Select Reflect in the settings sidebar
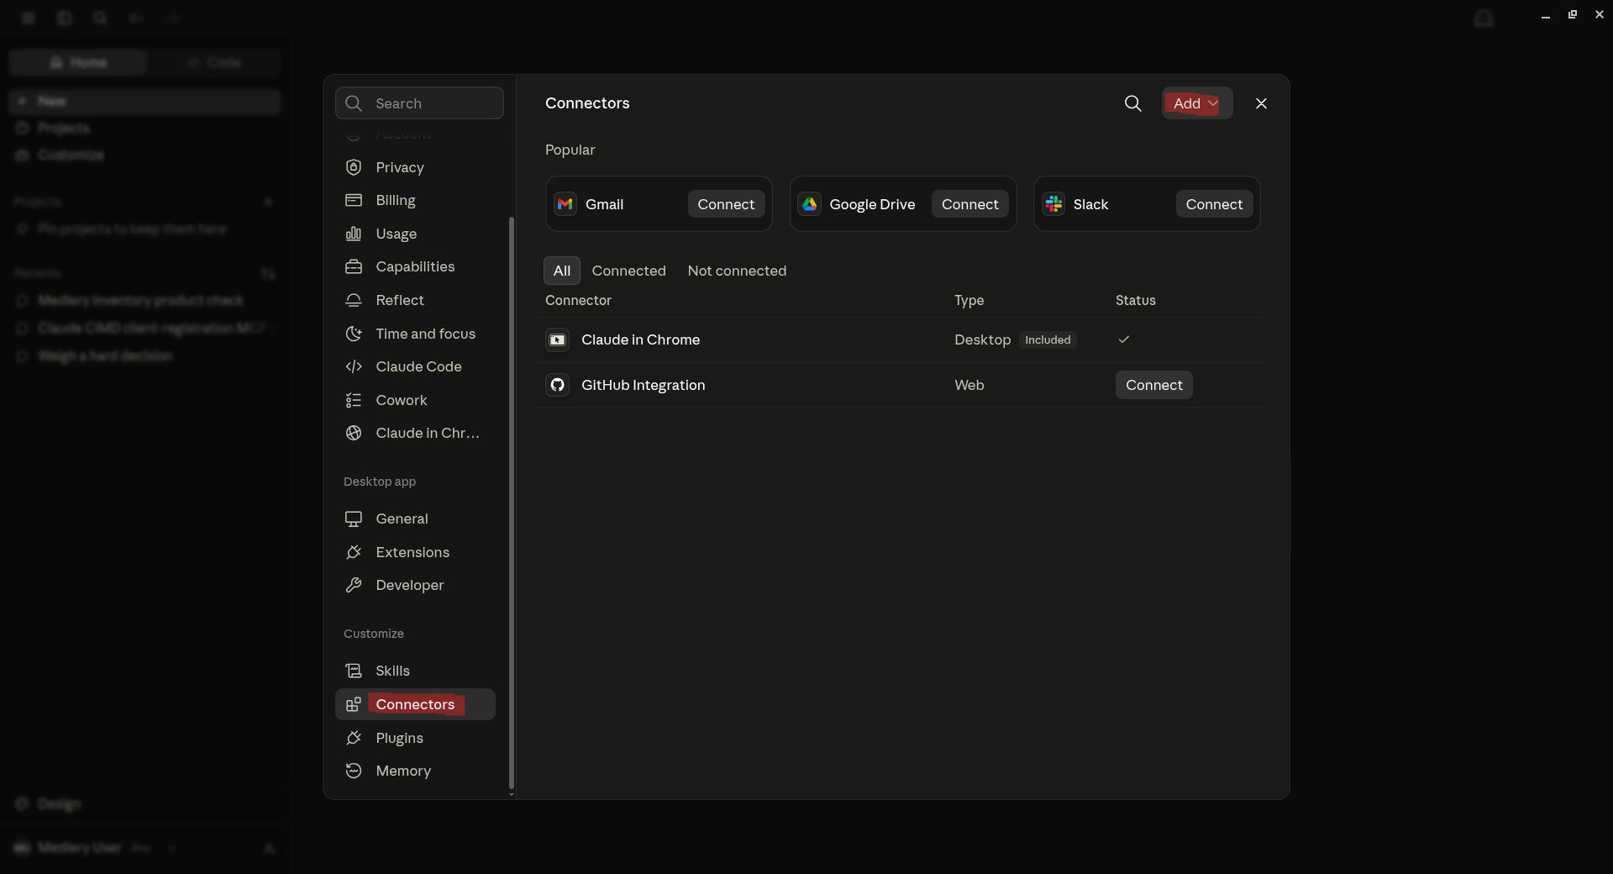The width and height of the screenshot is (1613, 874). point(415,300)
